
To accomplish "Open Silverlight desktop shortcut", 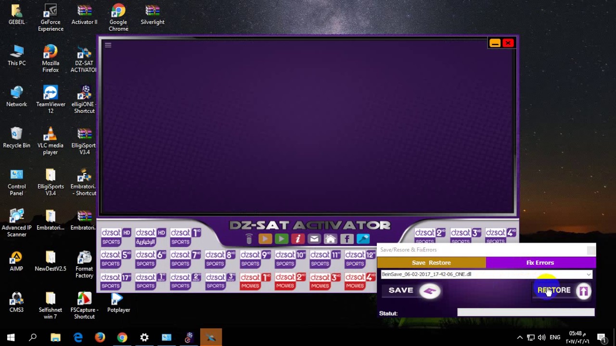I will point(153,14).
